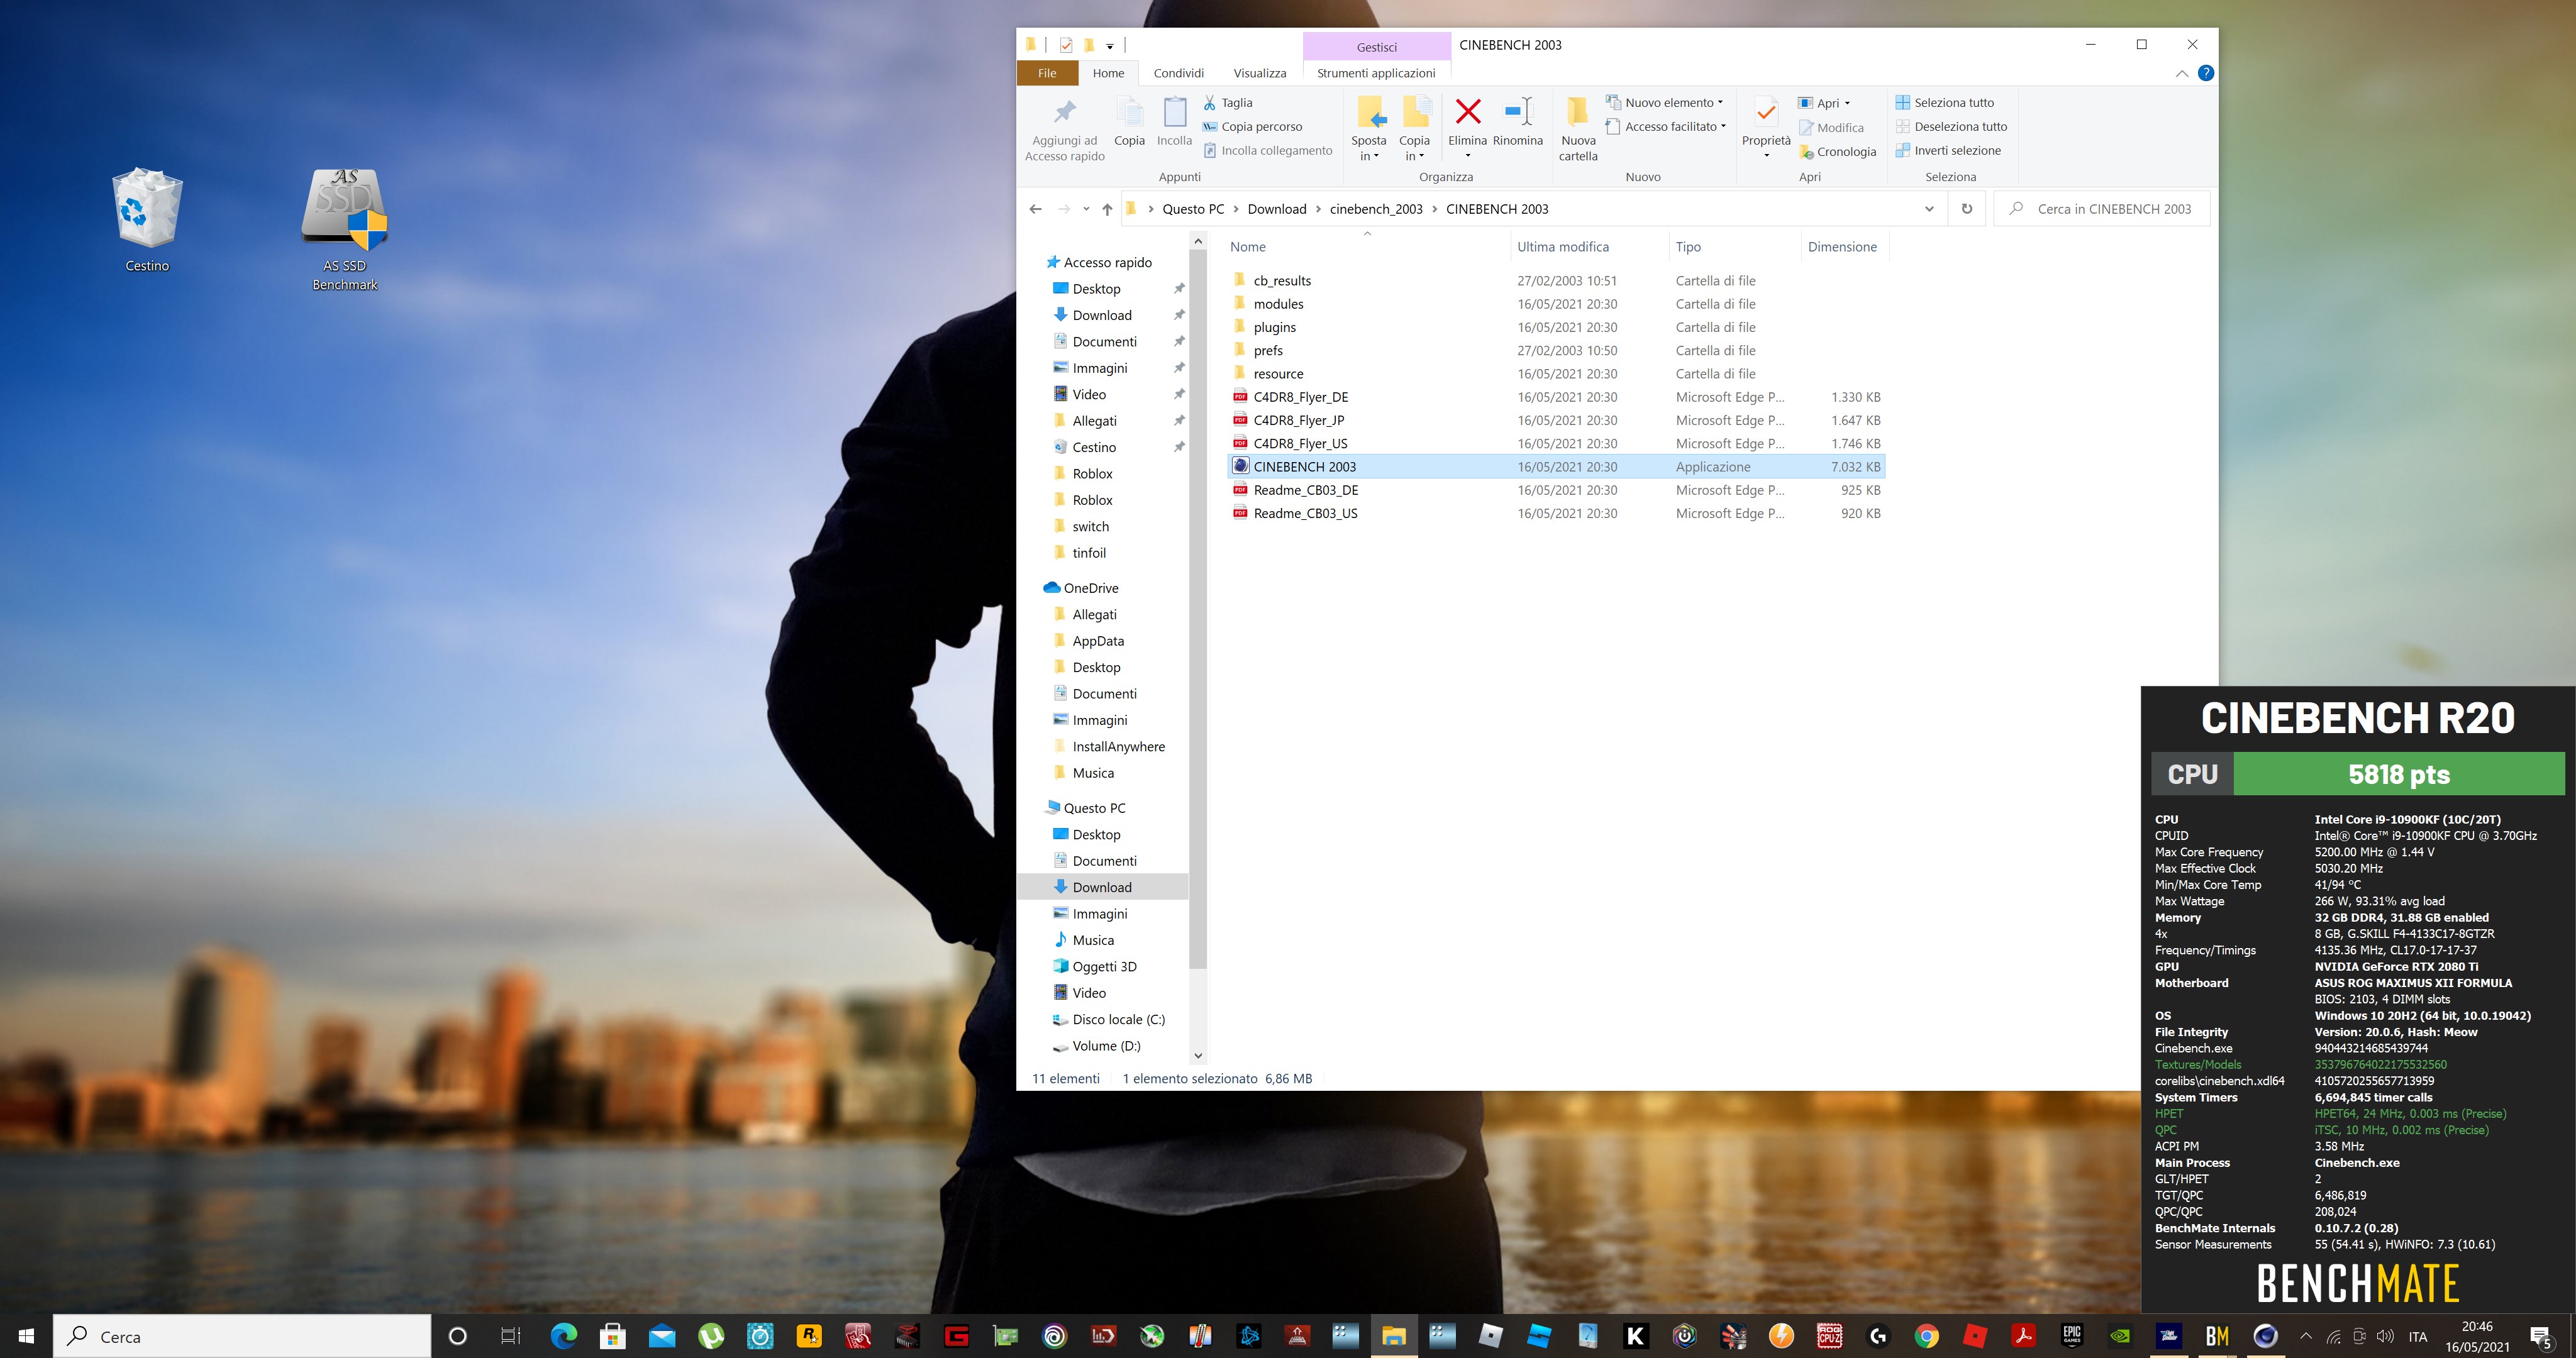Open quick access toolbar customize arrow

tap(1110, 46)
